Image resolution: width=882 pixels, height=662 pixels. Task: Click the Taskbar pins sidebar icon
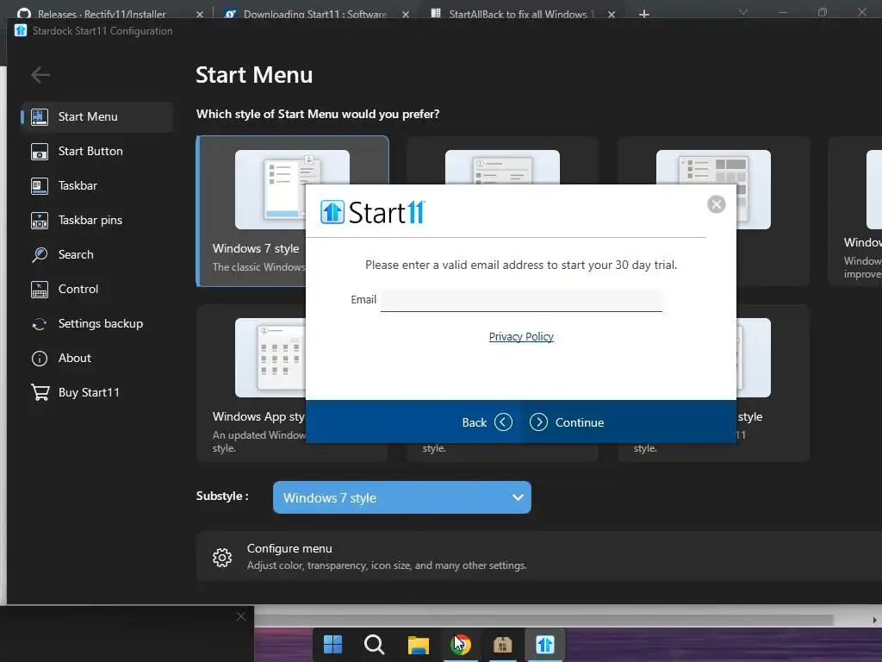click(40, 220)
